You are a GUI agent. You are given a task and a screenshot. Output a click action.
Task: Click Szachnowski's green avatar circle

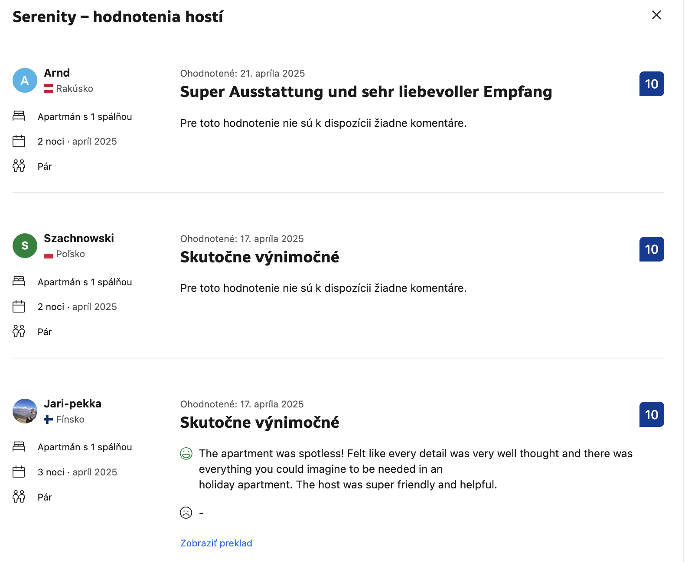(x=25, y=245)
